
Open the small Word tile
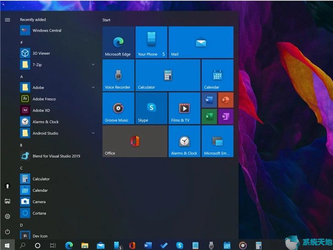209,100
